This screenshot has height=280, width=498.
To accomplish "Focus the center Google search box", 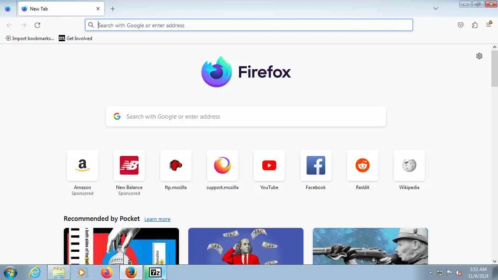I will pyautogui.click(x=246, y=117).
